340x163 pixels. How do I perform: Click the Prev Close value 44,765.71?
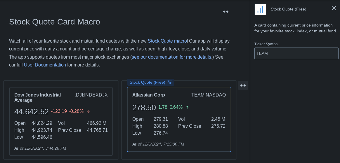click(97, 130)
